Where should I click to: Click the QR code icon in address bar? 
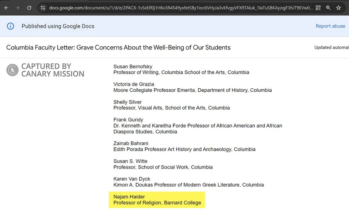pos(318,8)
